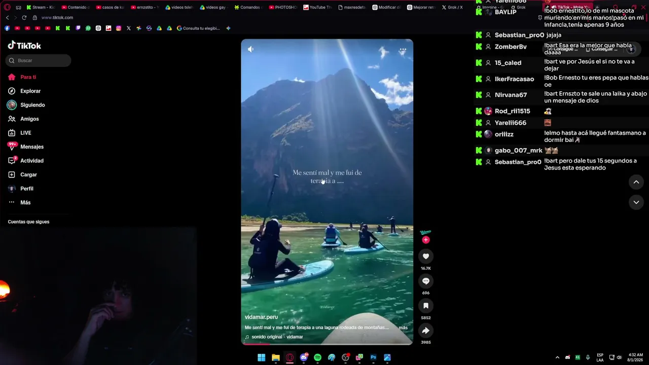Open Discord from the taskbar

click(x=304, y=357)
